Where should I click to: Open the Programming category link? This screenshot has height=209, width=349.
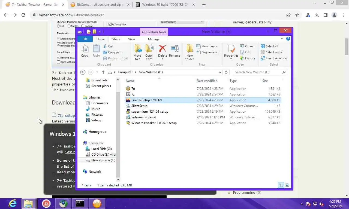(x=244, y=192)
